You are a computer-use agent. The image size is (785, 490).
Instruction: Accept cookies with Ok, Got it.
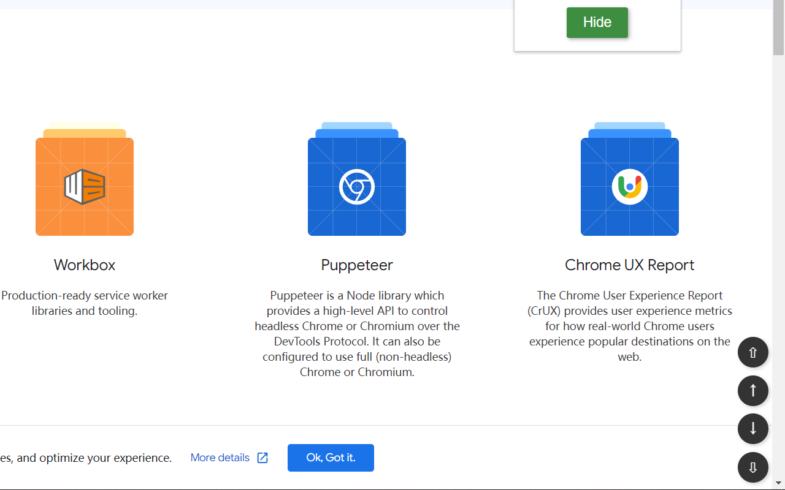pos(331,458)
